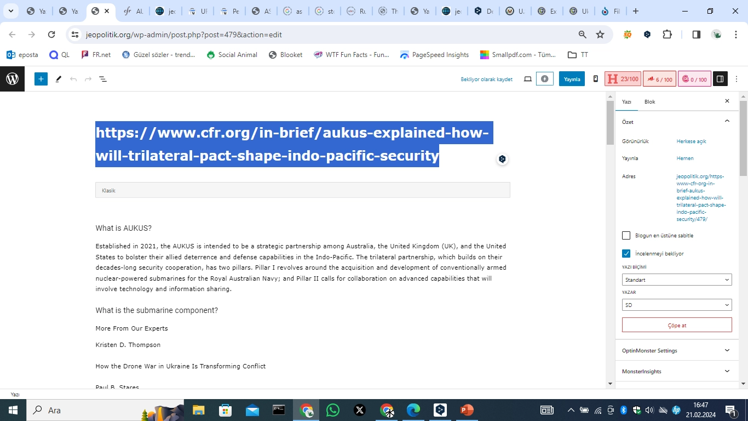Image resolution: width=748 pixels, height=421 pixels.
Task: Open the Windows notification center
Action: pyautogui.click(x=730, y=410)
